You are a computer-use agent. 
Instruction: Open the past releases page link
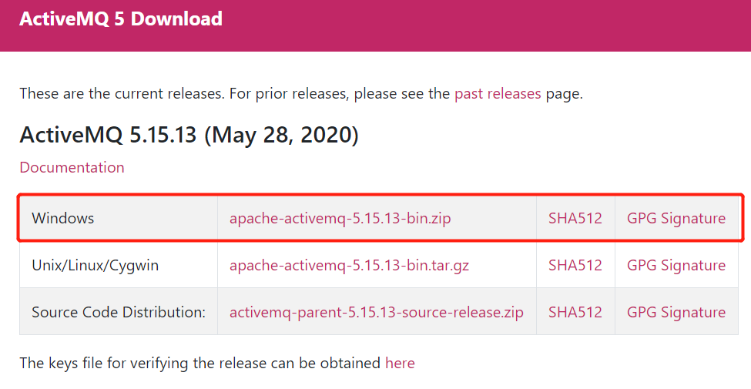tap(498, 93)
